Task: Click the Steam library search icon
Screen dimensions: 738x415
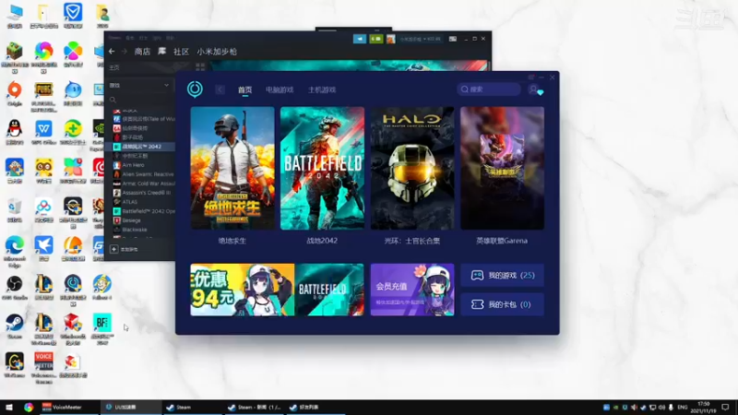Action: coord(113,100)
